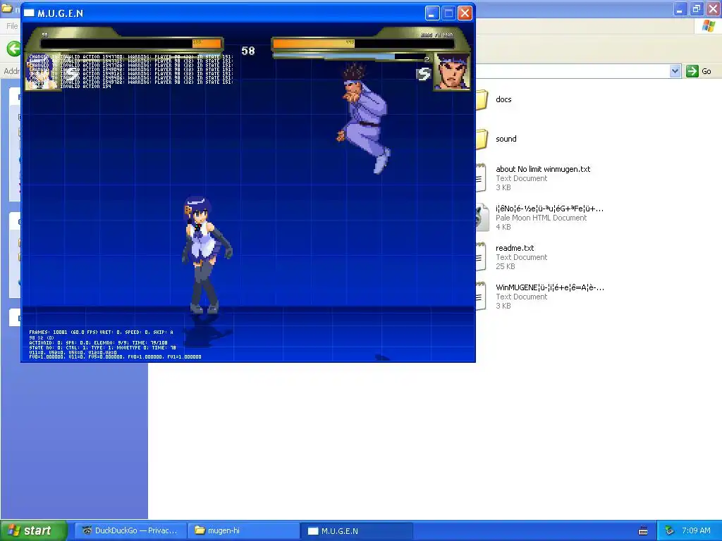Click the readme.txt file icon

(481, 256)
